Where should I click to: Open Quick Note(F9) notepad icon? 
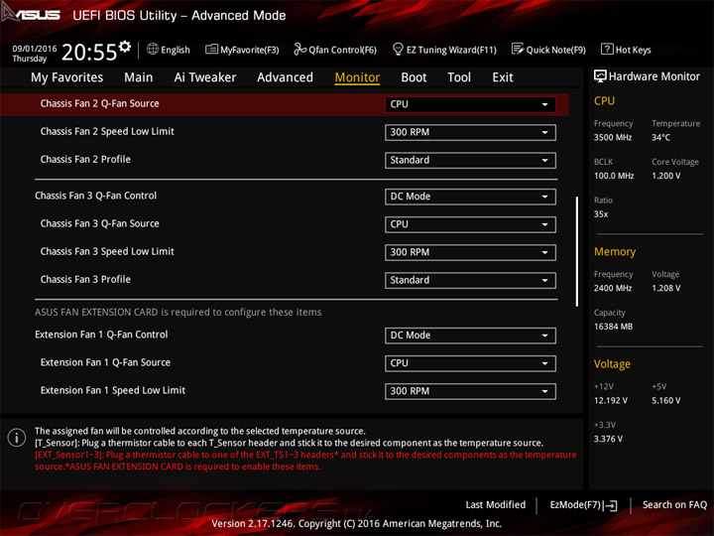coord(518,49)
